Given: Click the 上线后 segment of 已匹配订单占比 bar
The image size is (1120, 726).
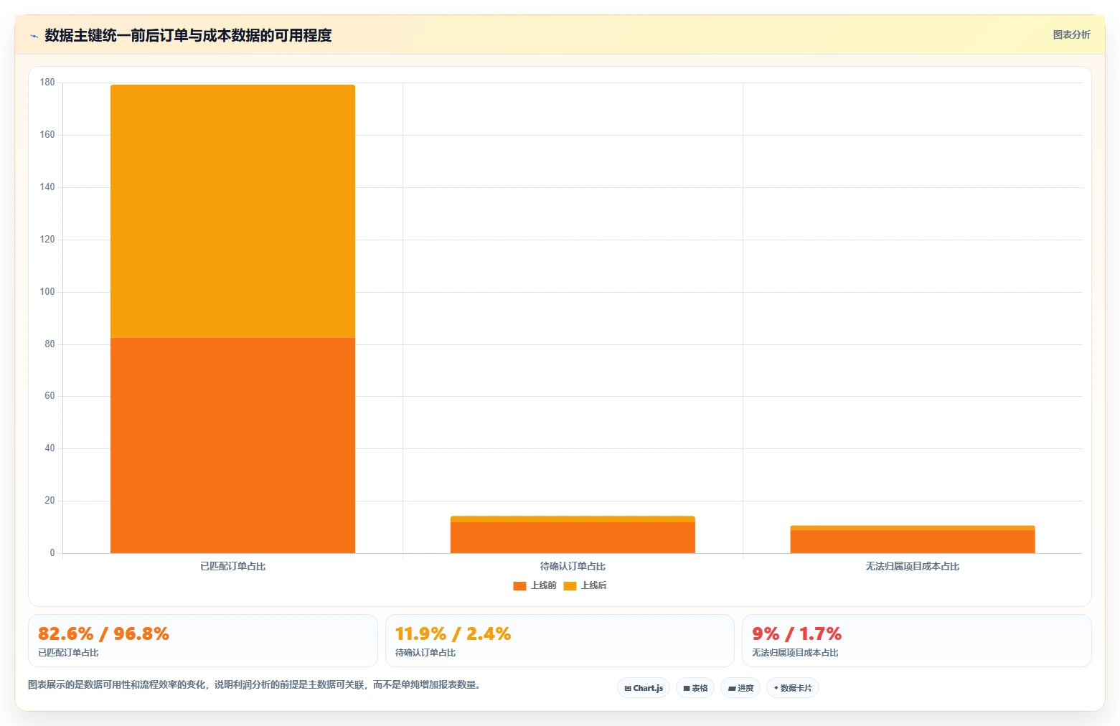Looking at the screenshot, I should (232, 211).
